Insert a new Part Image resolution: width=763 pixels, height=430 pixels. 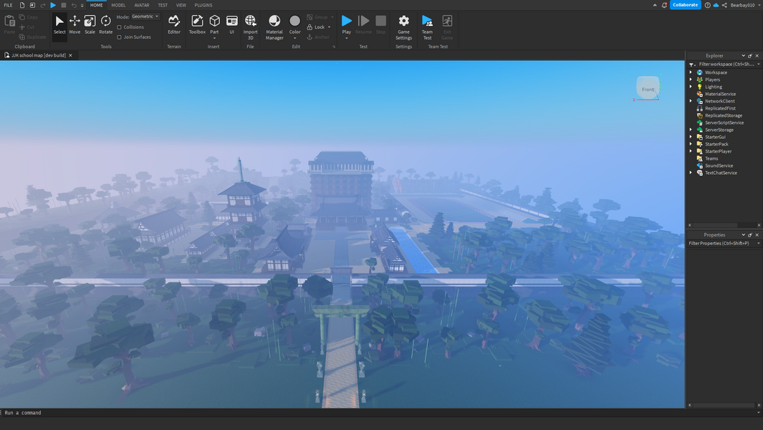(x=215, y=22)
